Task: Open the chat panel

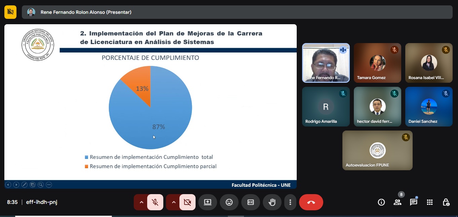Action: [413, 202]
